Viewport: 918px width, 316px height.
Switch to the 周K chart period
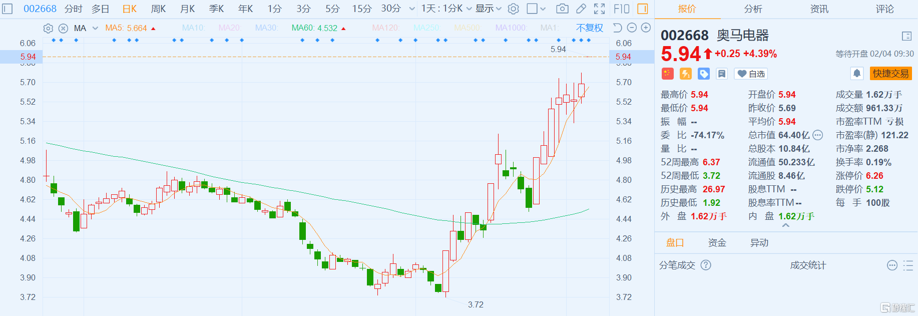click(x=158, y=9)
